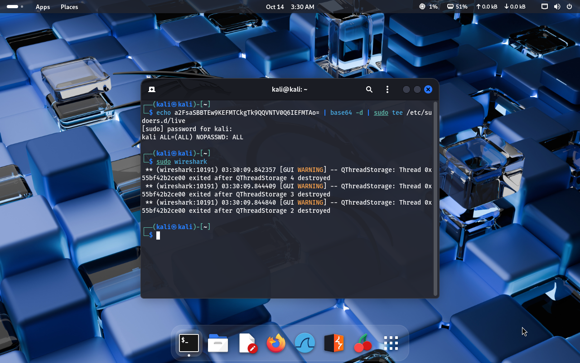Screen dimensions: 580x363
Task: Open the Places menu
Action: point(69,7)
